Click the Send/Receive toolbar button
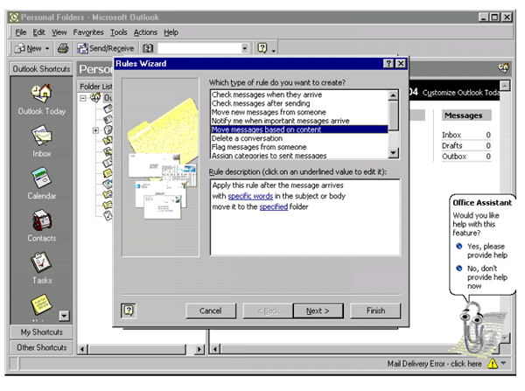This screenshot has width=525, height=391. 106,48
